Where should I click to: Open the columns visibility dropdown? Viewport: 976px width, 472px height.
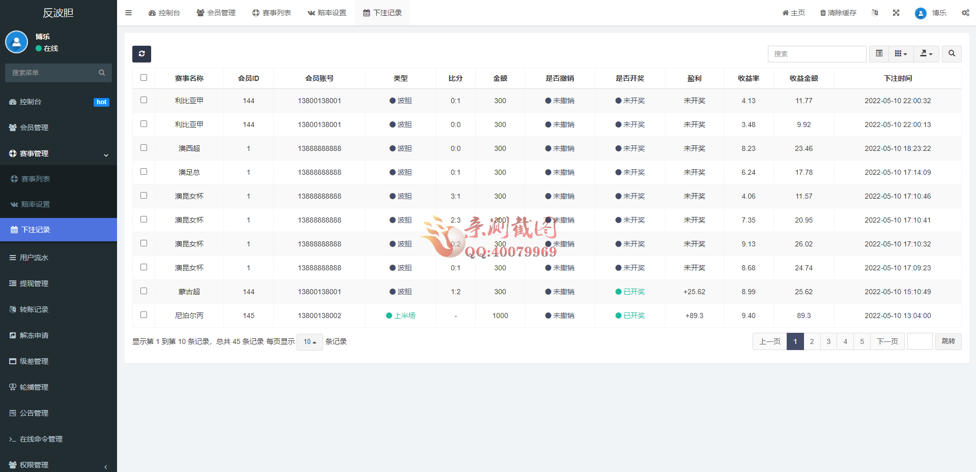[901, 54]
